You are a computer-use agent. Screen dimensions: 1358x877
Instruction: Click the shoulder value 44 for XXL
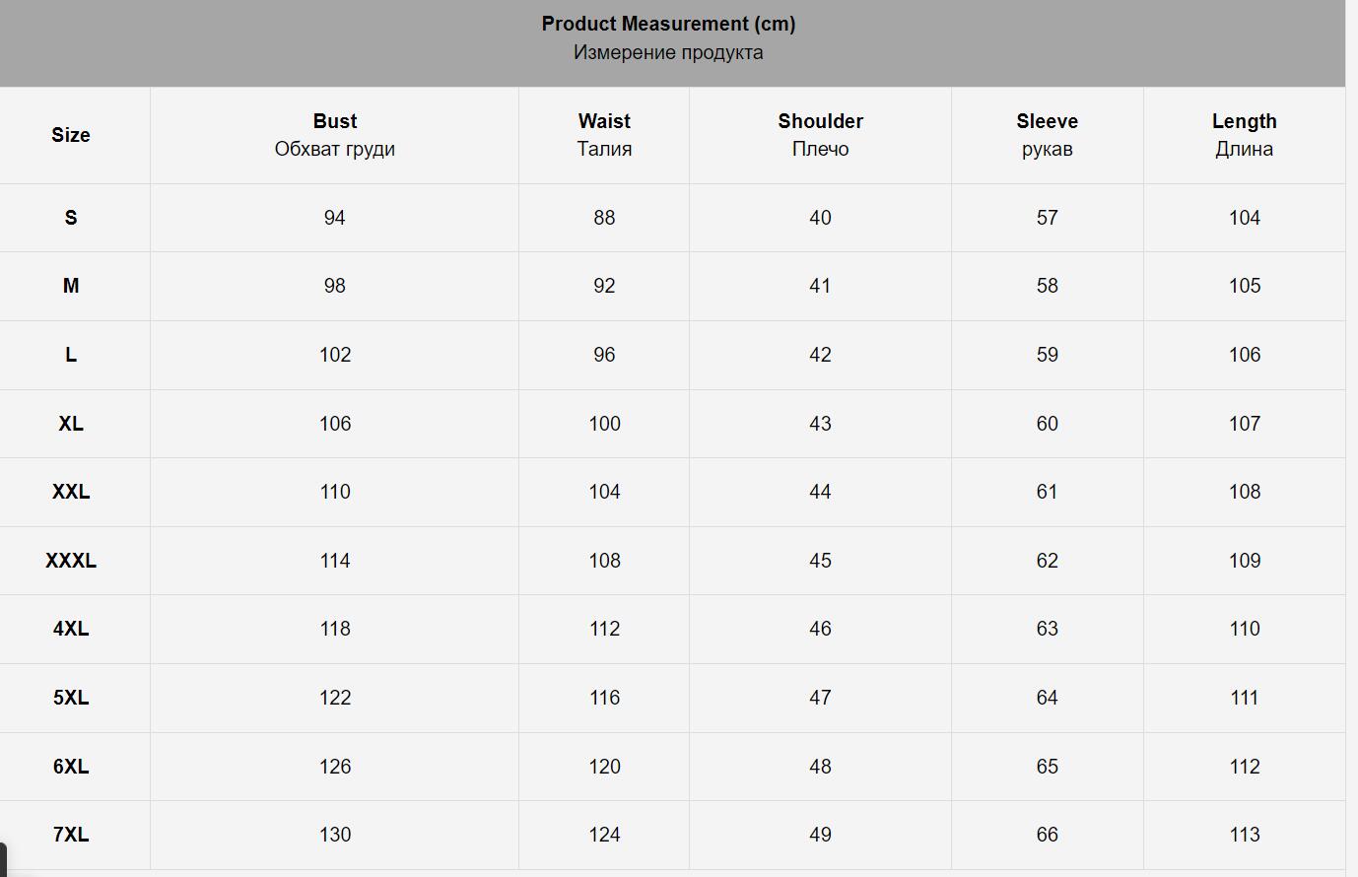coord(820,492)
